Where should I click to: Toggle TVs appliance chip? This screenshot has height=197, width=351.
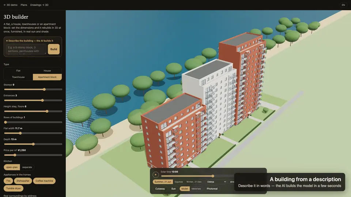(x=8, y=181)
